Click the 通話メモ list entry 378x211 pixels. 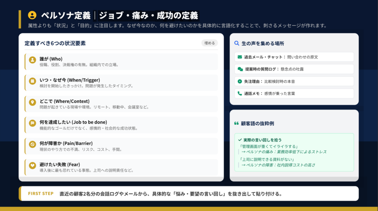[294, 93]
